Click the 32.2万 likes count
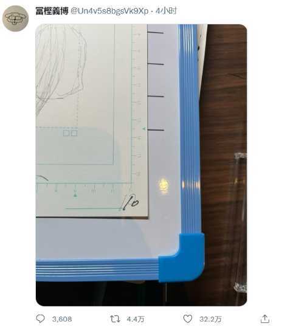The width and height of the screenshot is (304, 330). point(210,319)
